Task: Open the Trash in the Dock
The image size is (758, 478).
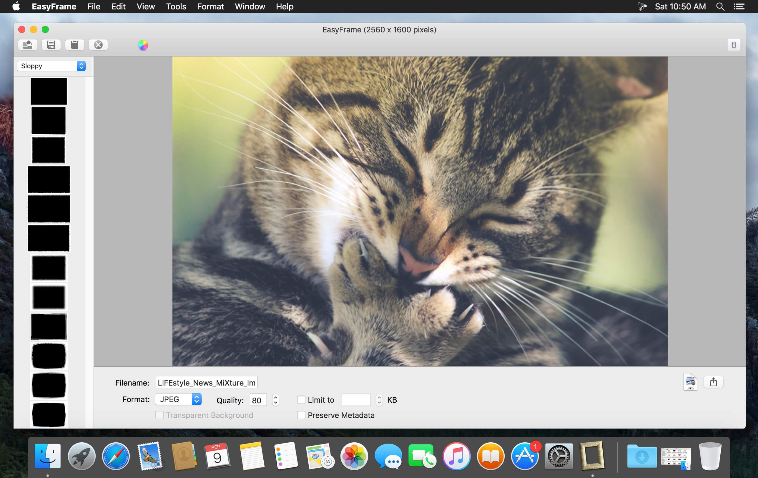Action: tap(710, 456)
